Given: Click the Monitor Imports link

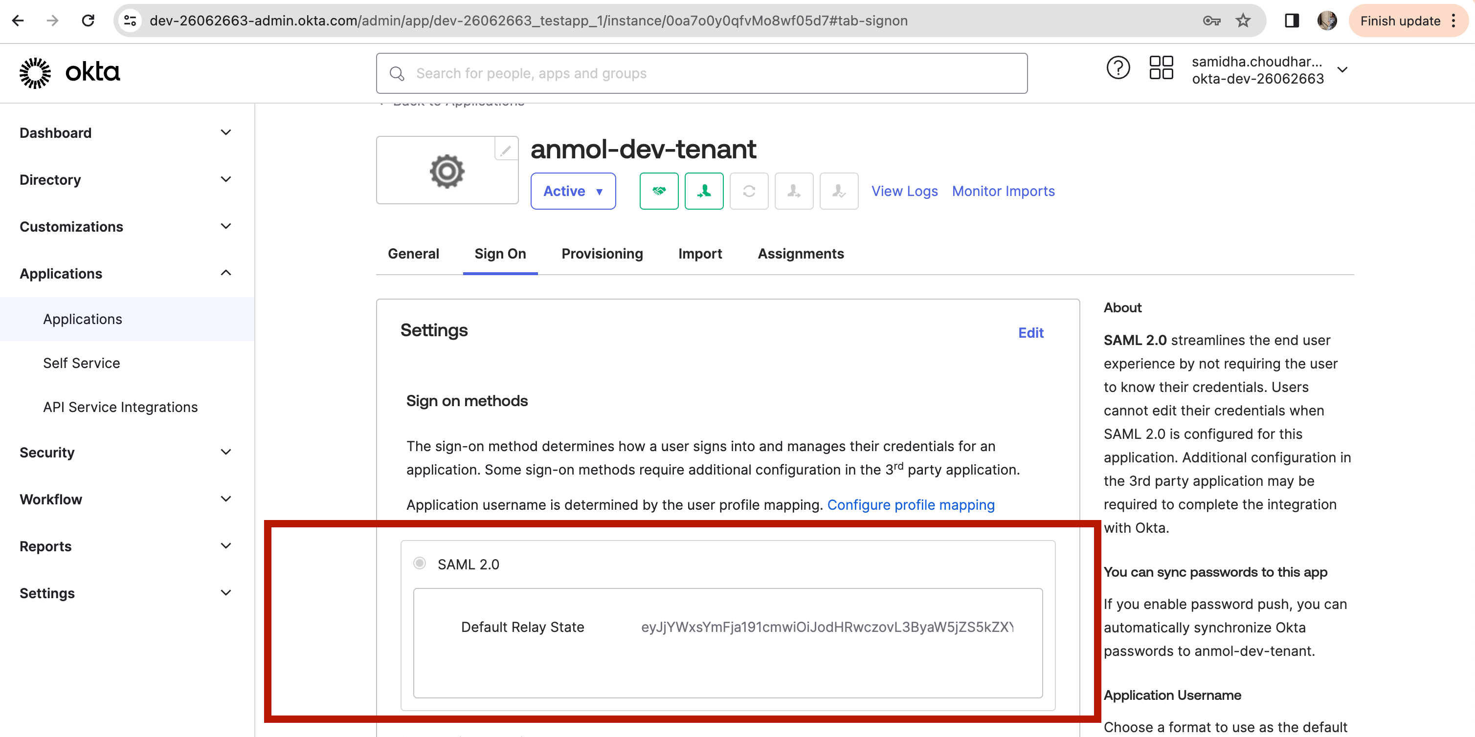Looking at the screenshot, I should (x=1003, y=191).
